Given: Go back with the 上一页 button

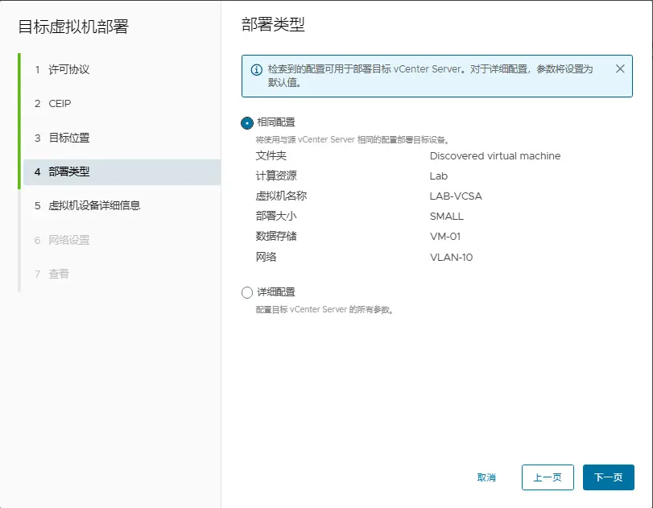Looking at the screenshot, I should click(548, 477).
